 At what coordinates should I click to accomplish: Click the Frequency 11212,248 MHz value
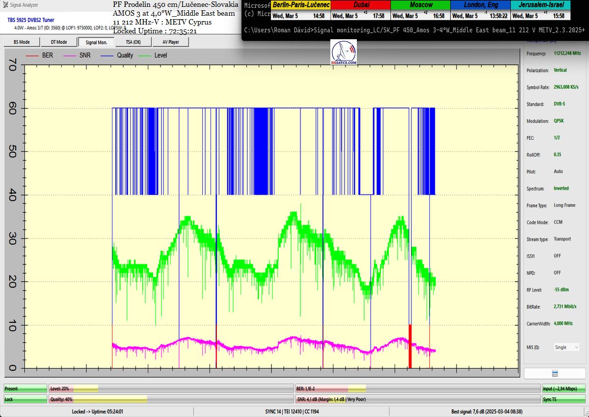point(567,53)
